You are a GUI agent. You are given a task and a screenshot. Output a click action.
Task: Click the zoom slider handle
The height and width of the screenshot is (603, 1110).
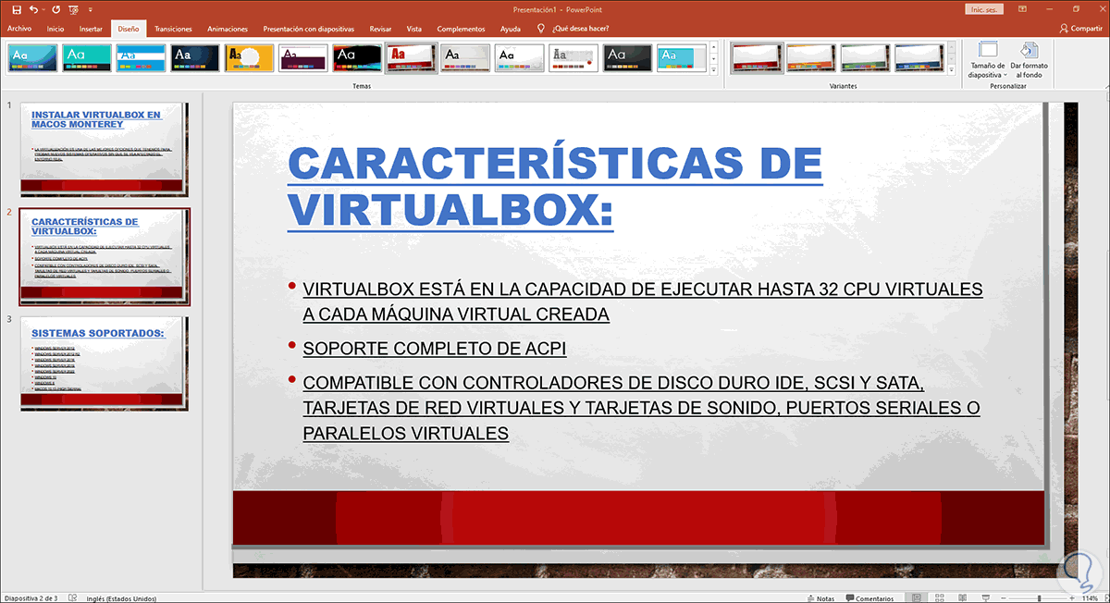click(1040, 597)
